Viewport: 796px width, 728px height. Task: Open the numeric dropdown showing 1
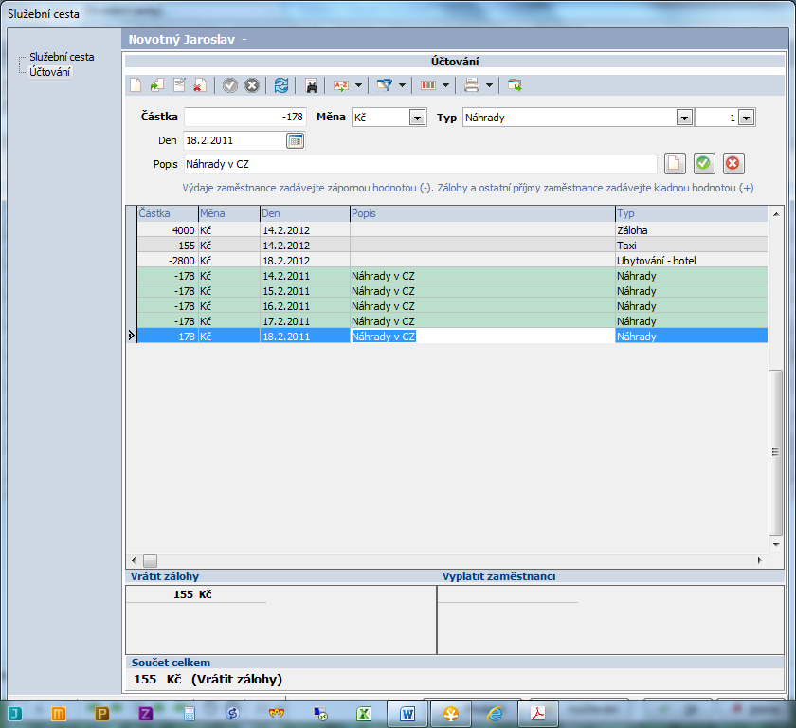pyautogui.click(x=746, y=118)
